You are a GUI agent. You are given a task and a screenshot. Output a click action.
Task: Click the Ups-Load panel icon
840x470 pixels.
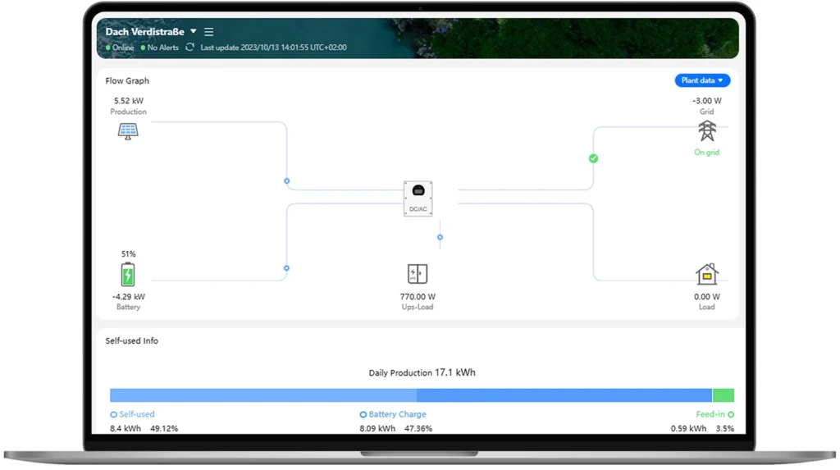click(x=418, y=274)
